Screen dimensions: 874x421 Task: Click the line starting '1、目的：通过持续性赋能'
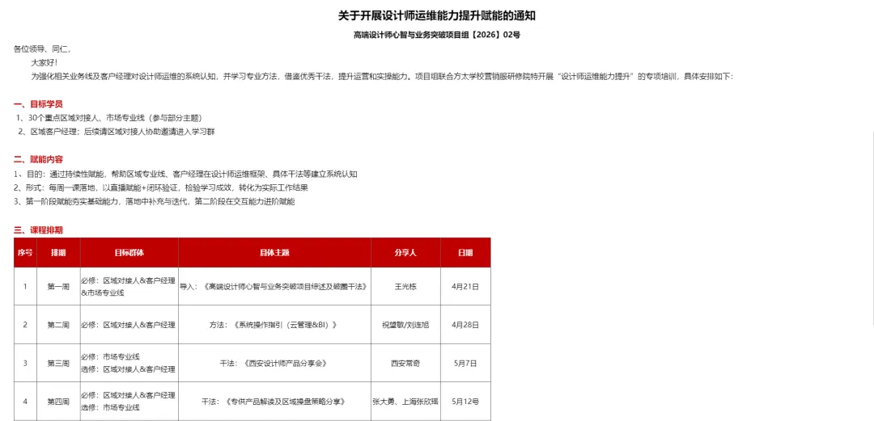click(185, 174)
